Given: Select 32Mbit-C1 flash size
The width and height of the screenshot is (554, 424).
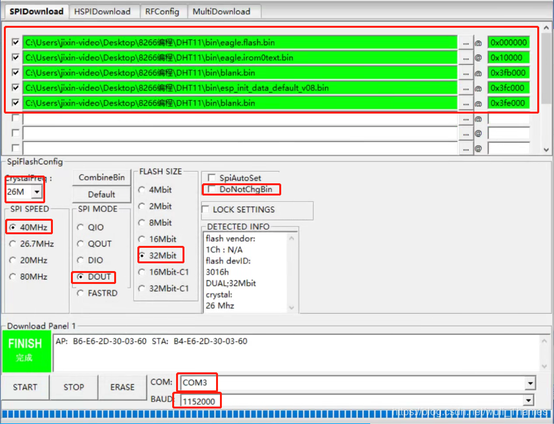Looking at the screenshot, I should click(164, 288).
